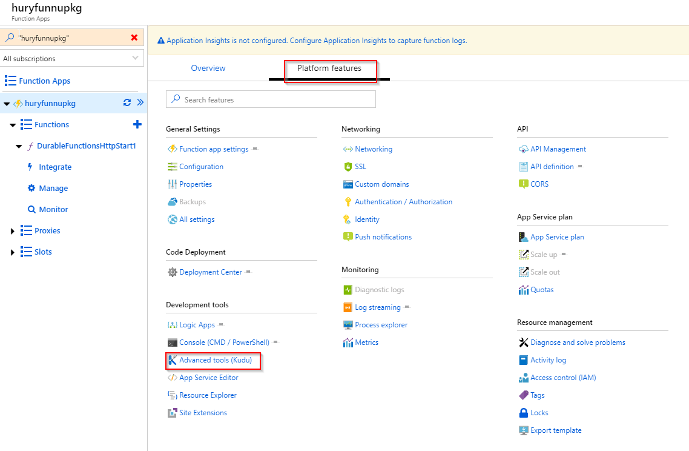The height and width of the screenshot is (451, 689).
Task: Open the Function app settings link
Action: [214, 149]
